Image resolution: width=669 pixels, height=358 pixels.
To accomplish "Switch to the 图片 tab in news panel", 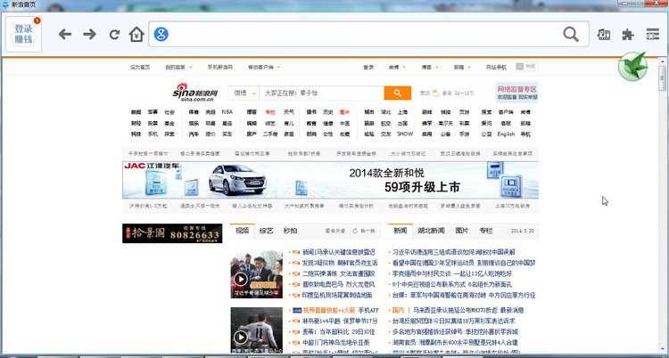I will point(462,231).
